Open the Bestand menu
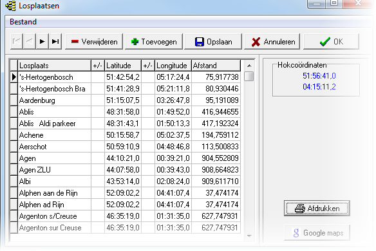This screenshot has width=376, height=251. tap(23, 22)
